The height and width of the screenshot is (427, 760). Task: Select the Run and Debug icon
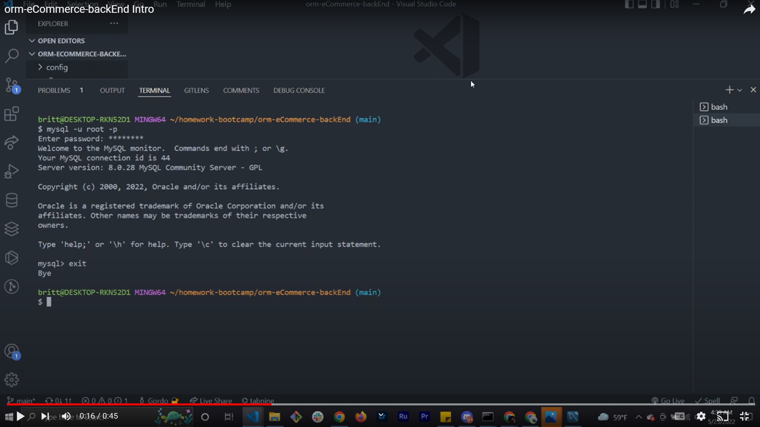point(12,171)
